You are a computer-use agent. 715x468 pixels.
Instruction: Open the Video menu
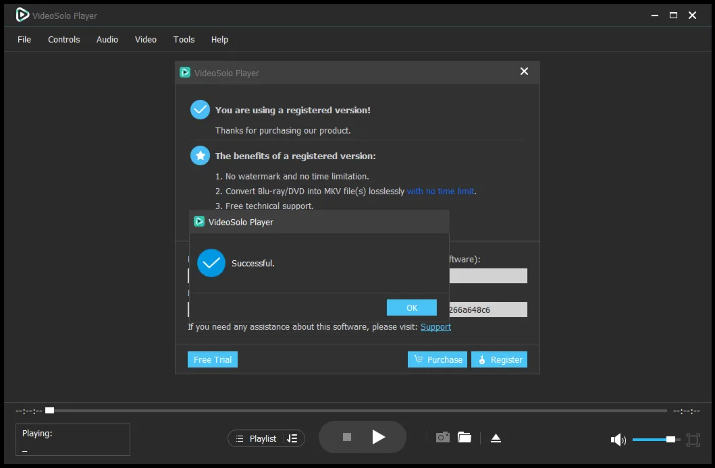coord(145,40)
